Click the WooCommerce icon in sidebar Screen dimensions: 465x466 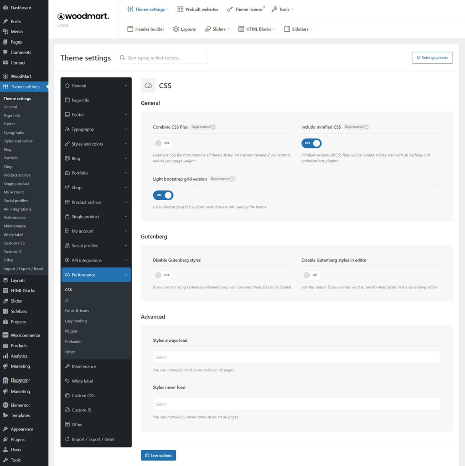5,335
